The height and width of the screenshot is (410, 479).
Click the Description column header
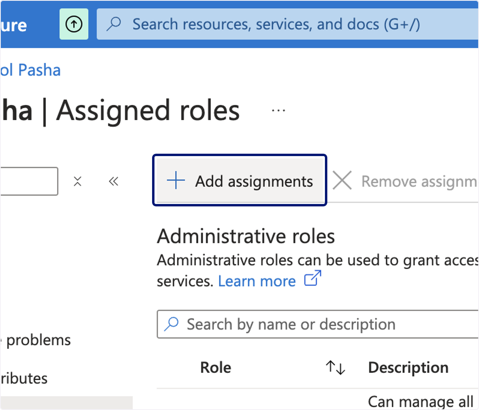pos(408,367)
